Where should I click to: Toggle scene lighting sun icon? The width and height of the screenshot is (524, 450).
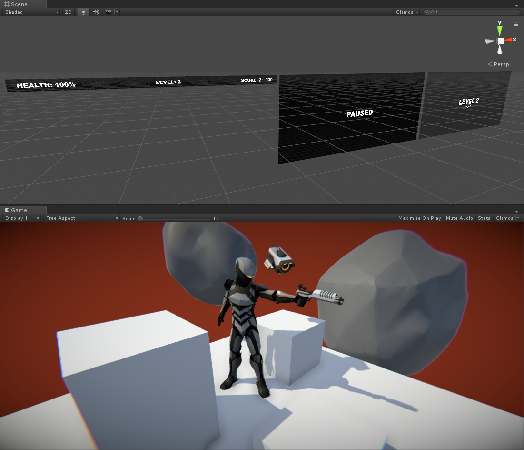84,12
